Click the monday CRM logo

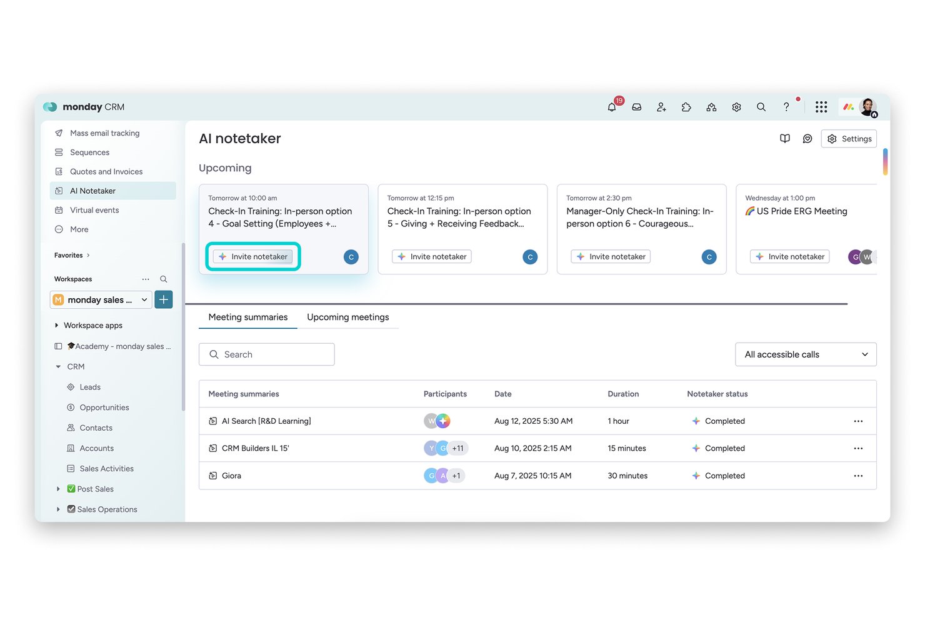click(84, 107)
